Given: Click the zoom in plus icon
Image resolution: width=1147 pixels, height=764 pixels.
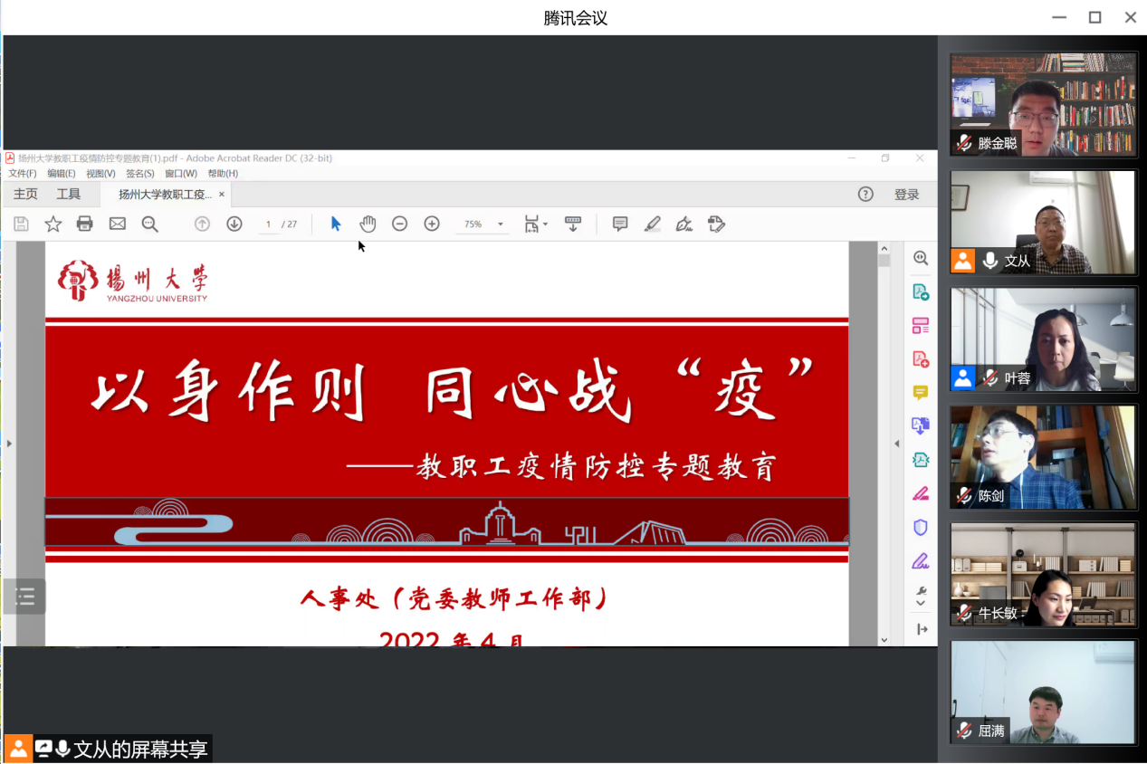Looking at the screenshot, I should click(x=432, y=224).
